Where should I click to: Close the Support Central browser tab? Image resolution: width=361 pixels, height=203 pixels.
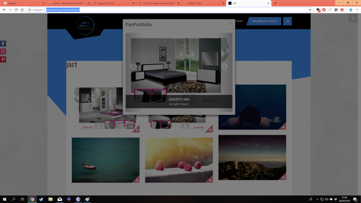tap(133, 3)
